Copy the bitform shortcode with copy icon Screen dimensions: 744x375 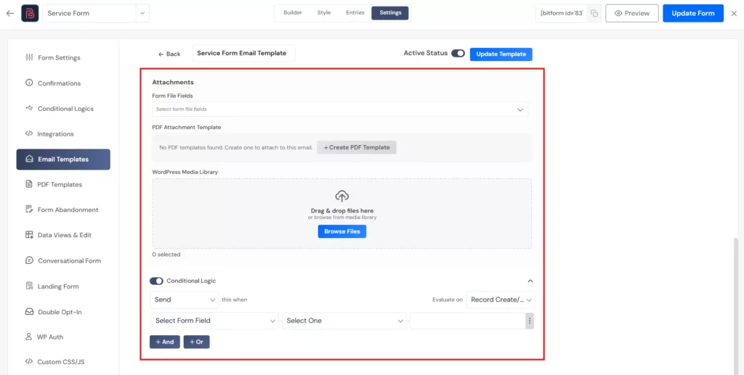(x=594, y=13)
